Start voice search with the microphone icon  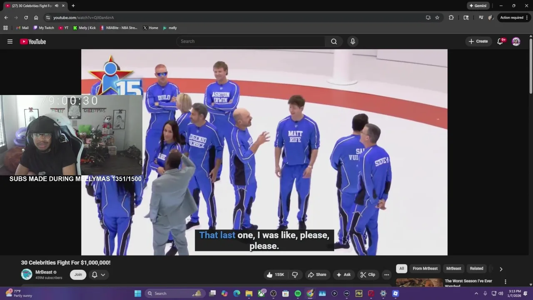(353, 41)
